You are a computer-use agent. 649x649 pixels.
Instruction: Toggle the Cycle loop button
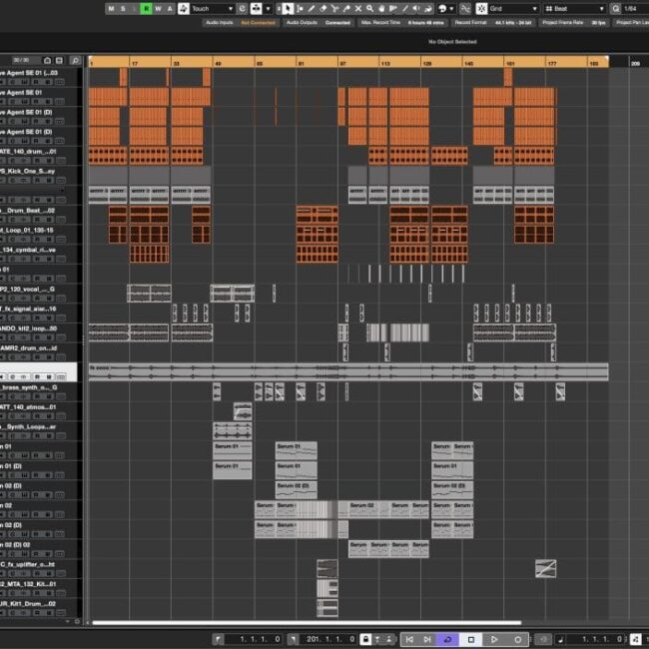[x=448, y=639]
